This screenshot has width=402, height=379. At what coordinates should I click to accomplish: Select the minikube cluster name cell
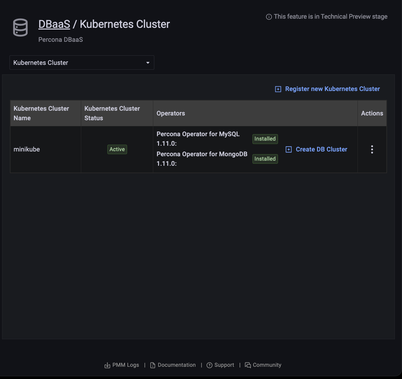pos(27,149)
